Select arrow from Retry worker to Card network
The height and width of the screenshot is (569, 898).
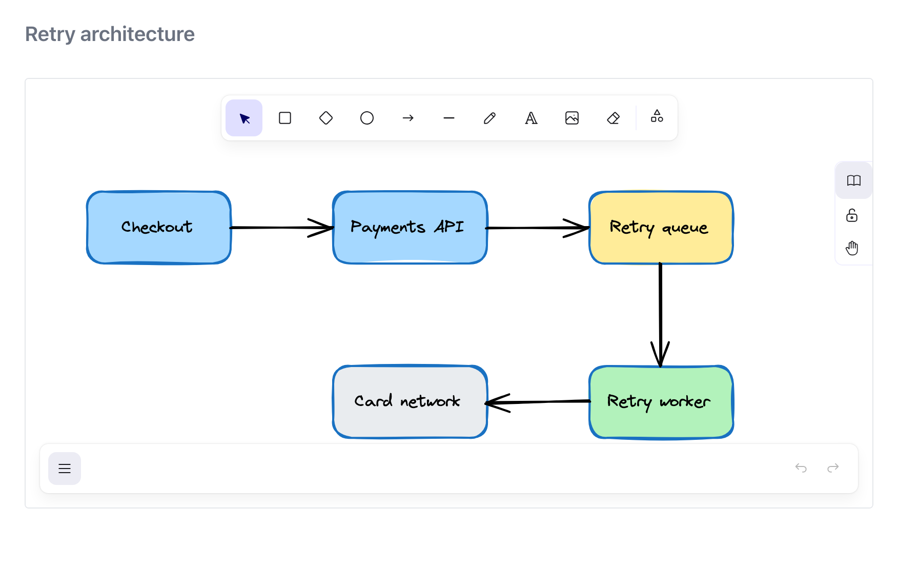pos(538,402)
